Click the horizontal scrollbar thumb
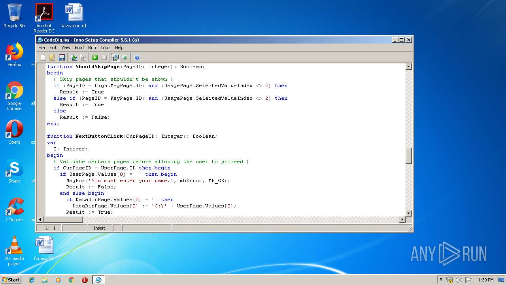 64,219
